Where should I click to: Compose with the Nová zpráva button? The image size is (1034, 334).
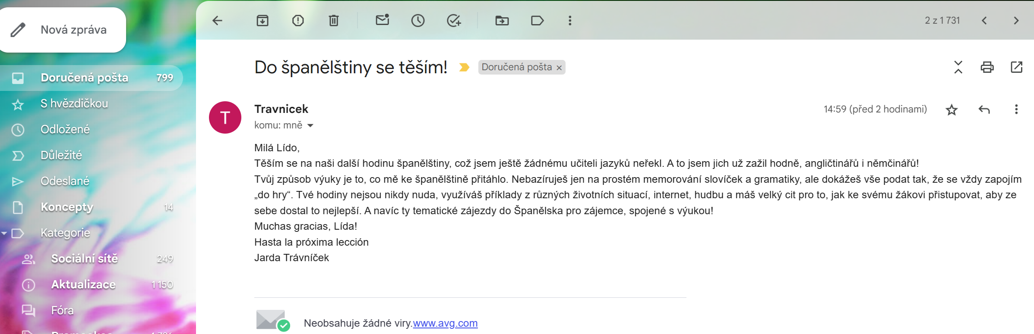(x=63, y=30)
